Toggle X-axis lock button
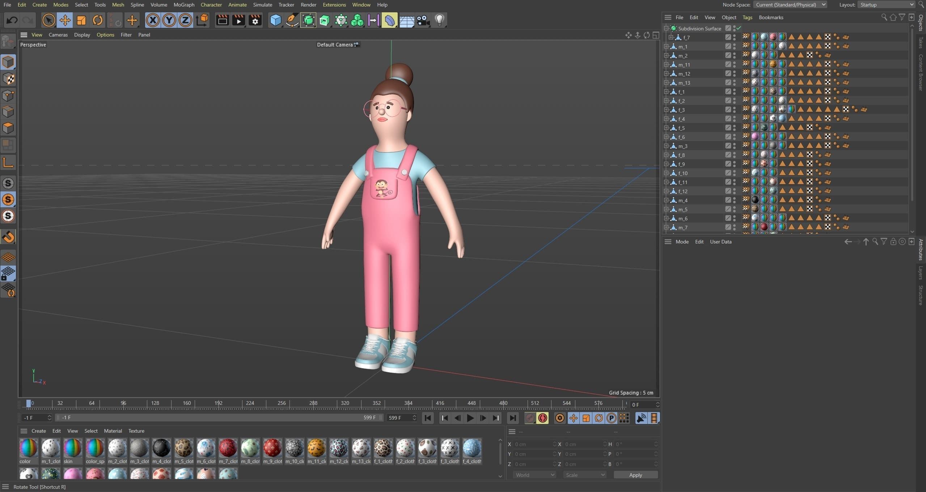The image size is (926, 492). click(x=153, y=20)
